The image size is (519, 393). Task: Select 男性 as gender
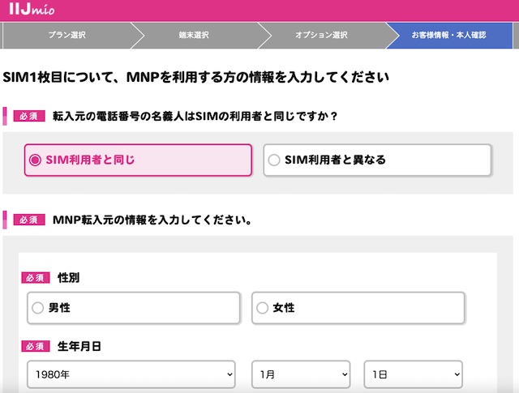(134, 308)
